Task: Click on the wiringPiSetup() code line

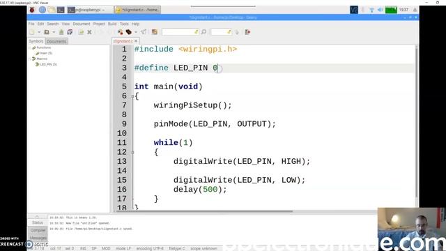Action: pos(193,105)
